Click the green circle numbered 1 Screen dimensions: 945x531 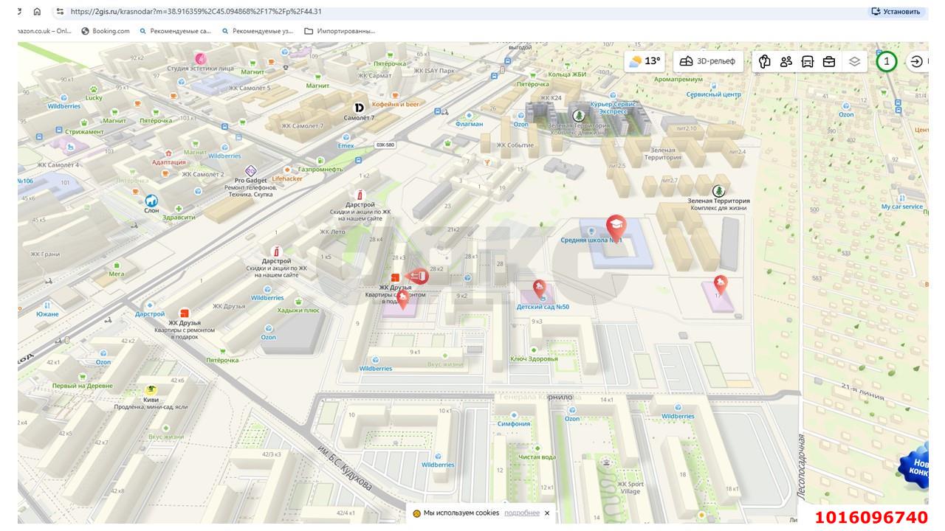tap(887, 61)
